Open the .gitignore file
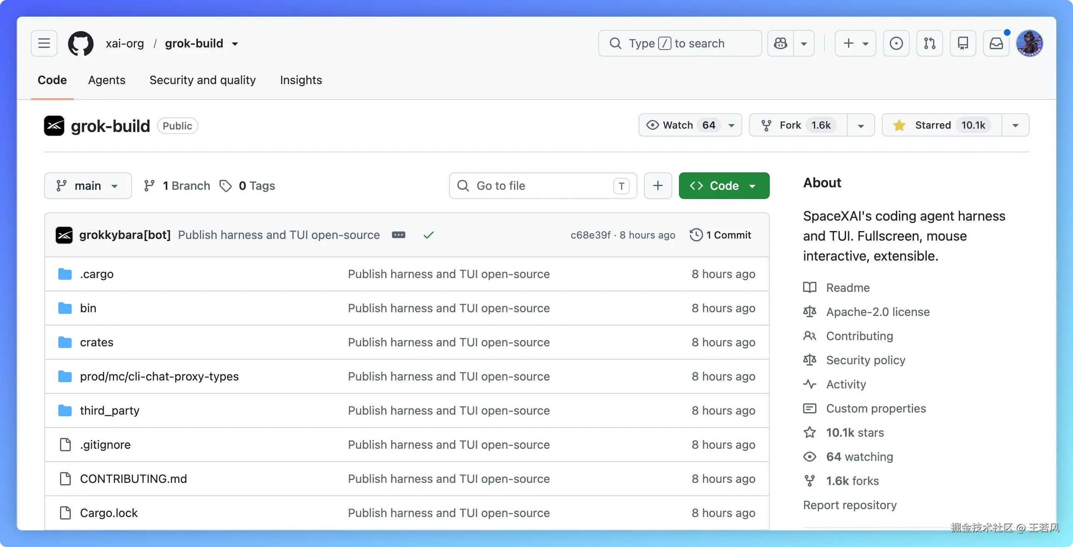The width and height of the screenshot is (1073, 547). [105, 445]
